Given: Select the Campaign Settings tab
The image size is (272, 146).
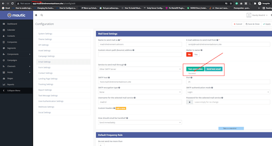Looking at the screenshot, I should 63,56.
